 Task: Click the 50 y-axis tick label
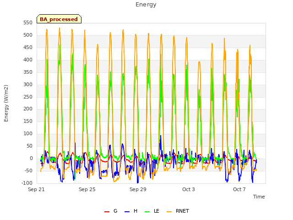pyautogui.click(x=29, y=146)
